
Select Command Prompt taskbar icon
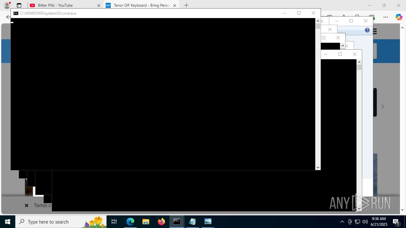177,222
